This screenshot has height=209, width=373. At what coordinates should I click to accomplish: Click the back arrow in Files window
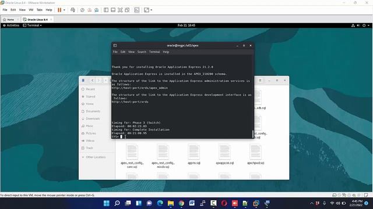(92, 81)
